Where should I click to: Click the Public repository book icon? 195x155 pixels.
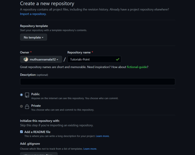tap(27, 95)
